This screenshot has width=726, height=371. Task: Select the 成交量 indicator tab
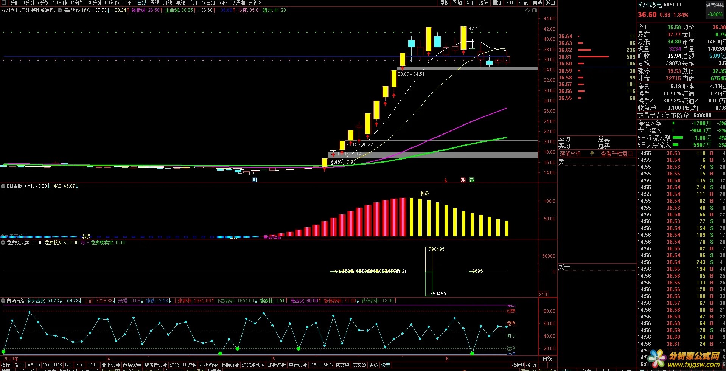point(342,365)
